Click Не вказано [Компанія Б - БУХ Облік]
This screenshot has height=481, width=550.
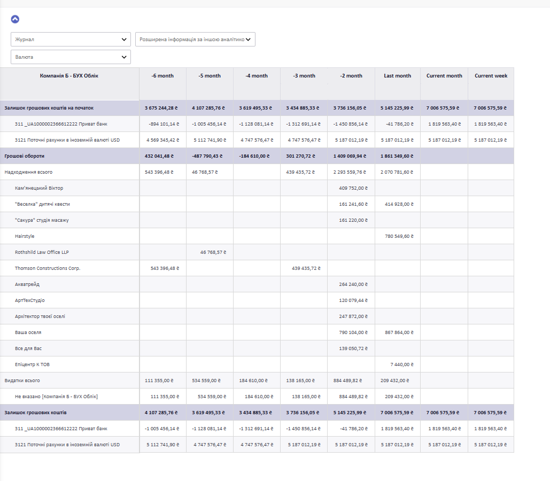point(56,397)
